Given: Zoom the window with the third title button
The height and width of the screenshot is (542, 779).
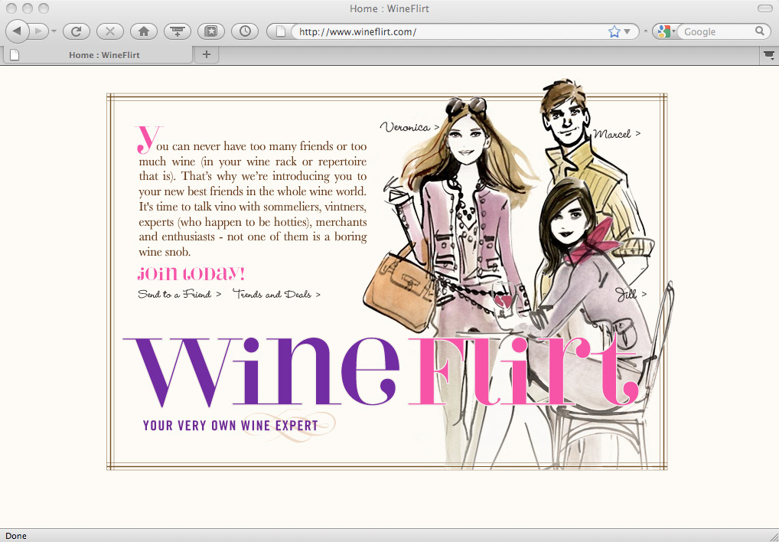Looking at the screenshot, I should 44,8.
